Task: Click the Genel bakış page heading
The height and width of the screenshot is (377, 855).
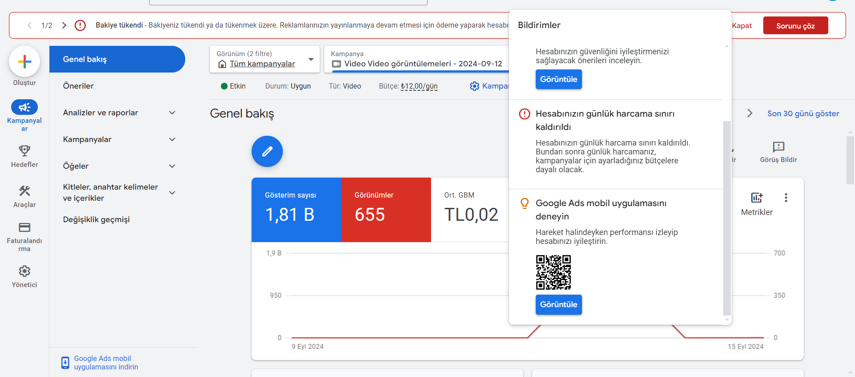Action: pos(242,114)
